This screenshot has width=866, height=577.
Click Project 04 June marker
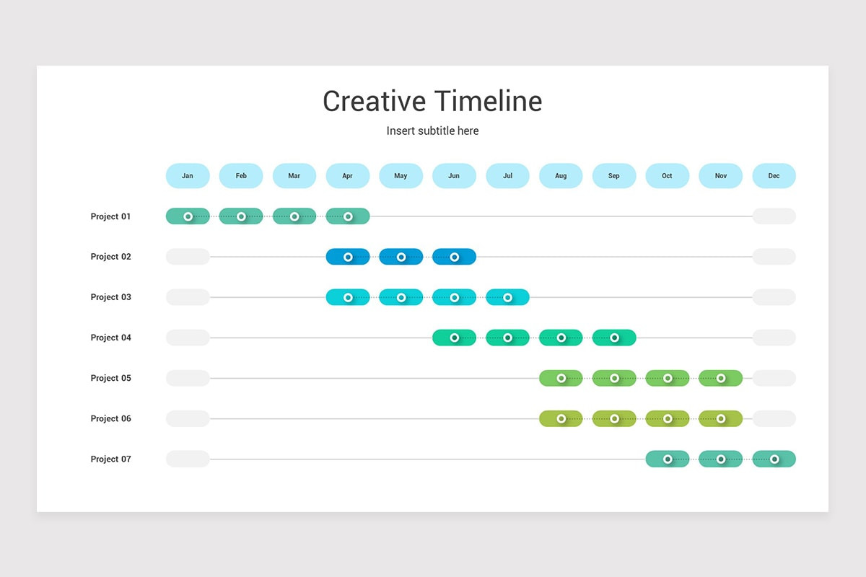pos(454,338)
